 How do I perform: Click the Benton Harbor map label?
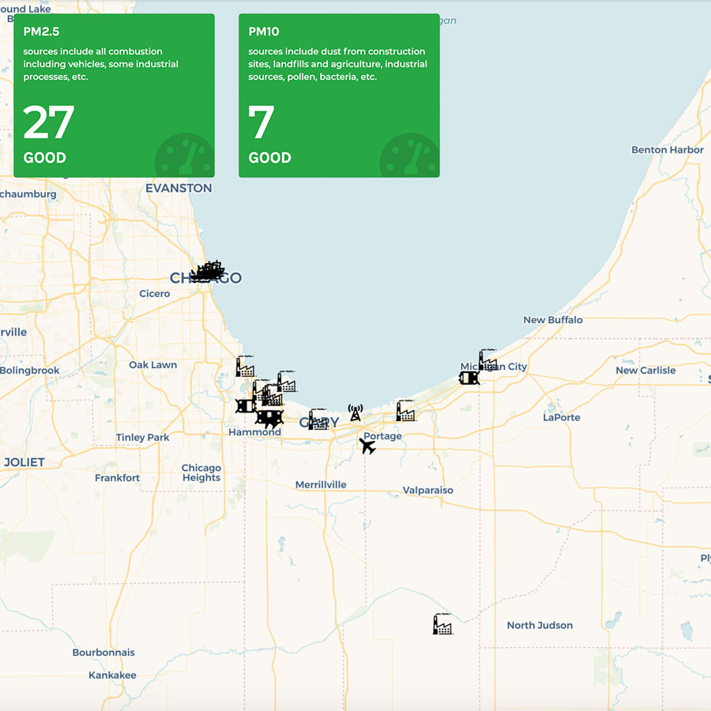(x=667, y=150)
